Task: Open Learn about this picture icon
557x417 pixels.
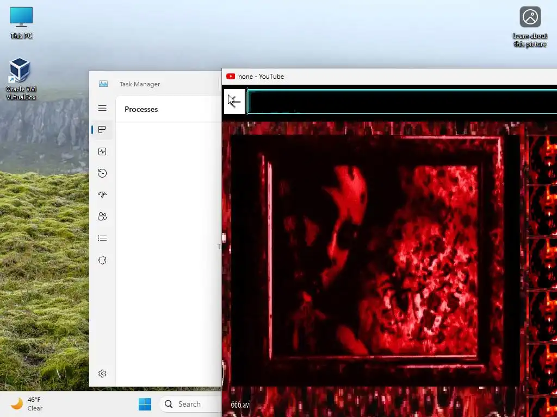Action: pyautogui.click(x=530, y=27)
